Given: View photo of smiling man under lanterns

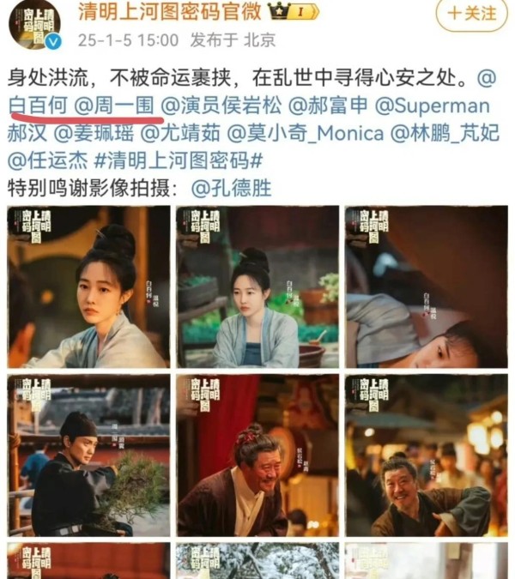Looking at the screenshot, I should point(427,455).
